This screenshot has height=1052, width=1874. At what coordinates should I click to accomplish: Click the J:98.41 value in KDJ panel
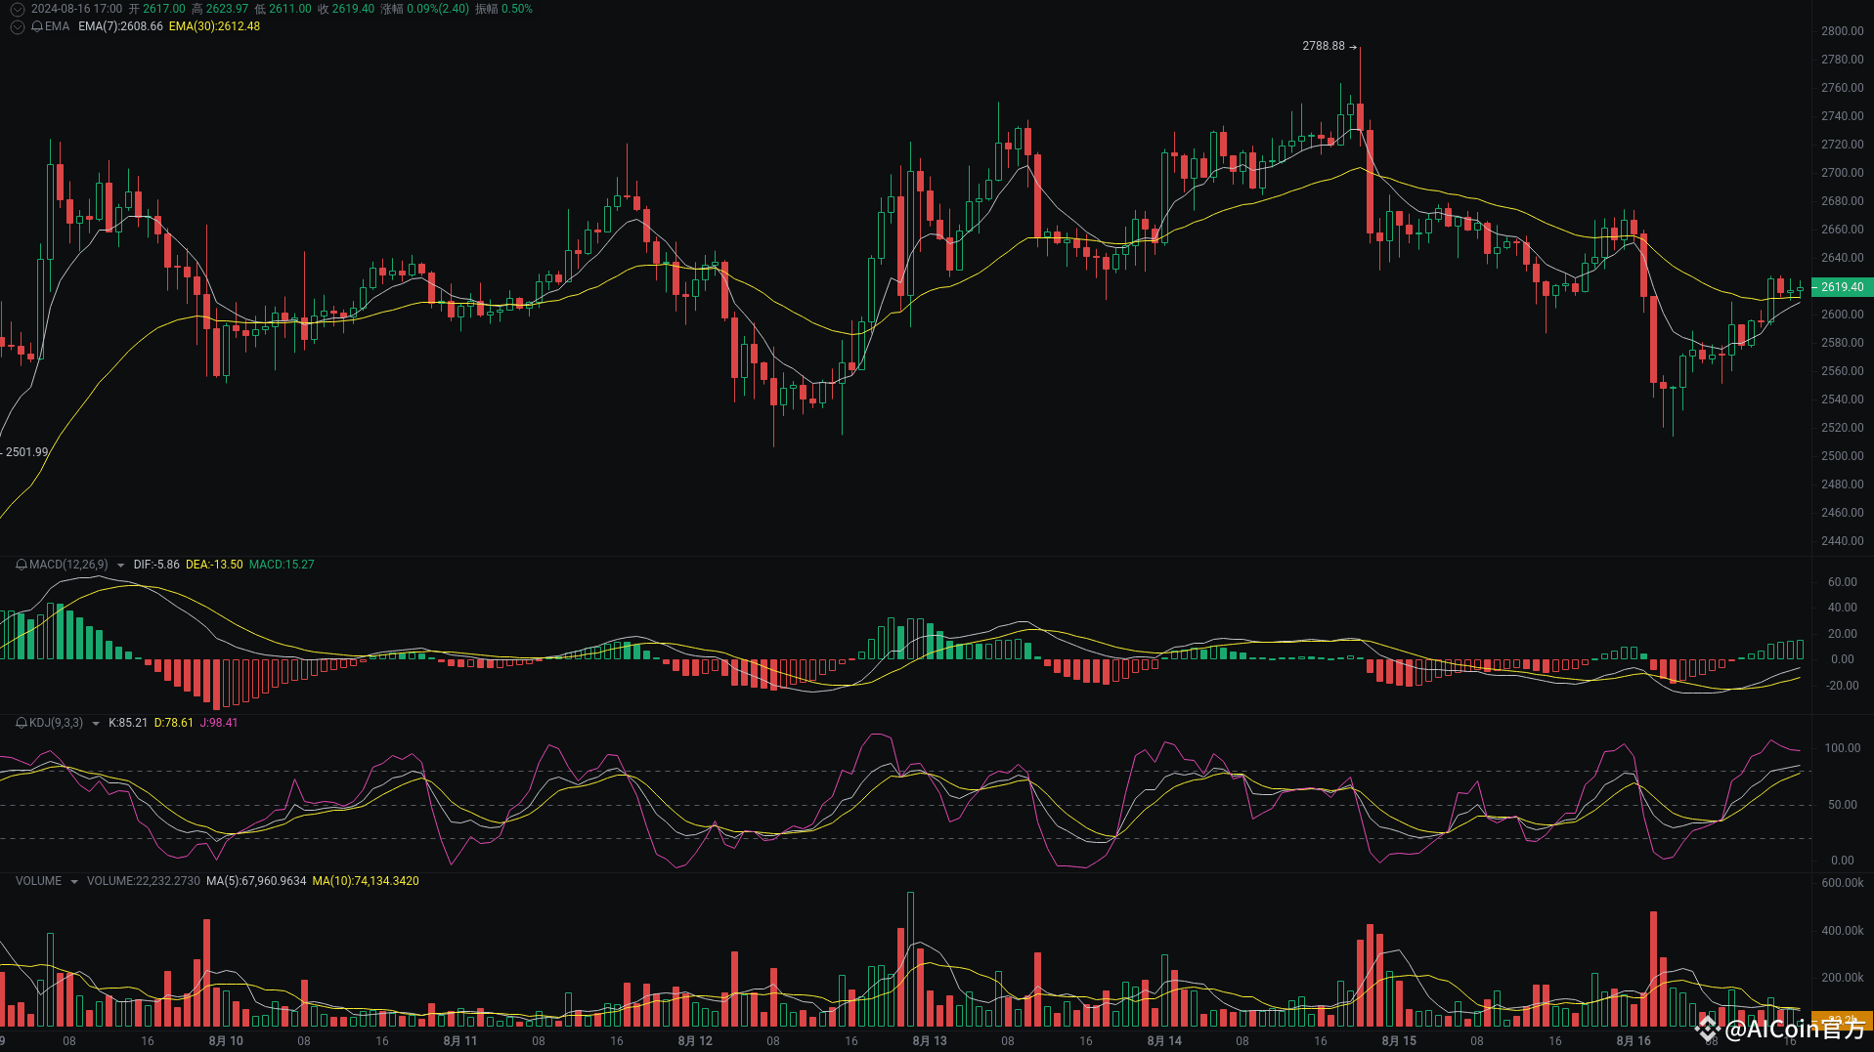[x=219, y=723]
